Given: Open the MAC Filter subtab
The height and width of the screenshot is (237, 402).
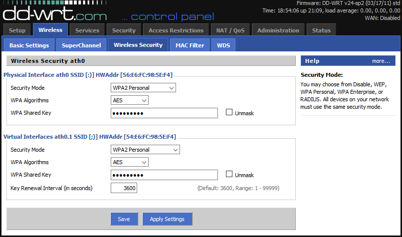Looking at the screenshot, I should tap(190, 45).
